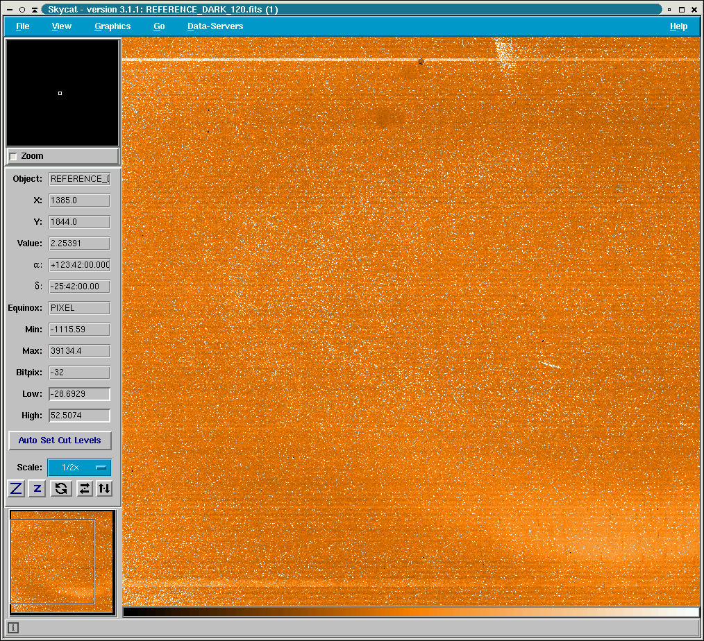Enable the Zoom checkbox
The height and width of the screenshot is (641, 704).
pos(14,157)
